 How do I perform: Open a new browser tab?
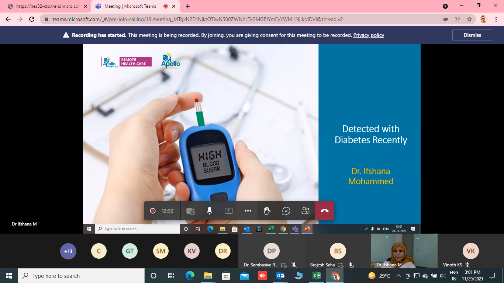pos(188,6)
